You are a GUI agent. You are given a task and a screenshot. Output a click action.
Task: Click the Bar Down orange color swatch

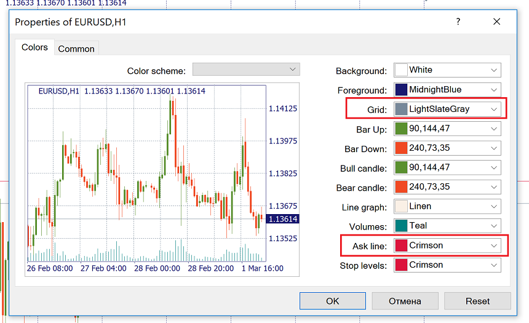pos(401,149)
